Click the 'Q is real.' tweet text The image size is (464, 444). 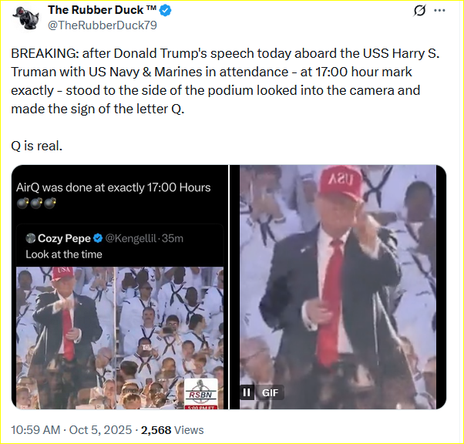pyautogui.click(x=37, y=146)
